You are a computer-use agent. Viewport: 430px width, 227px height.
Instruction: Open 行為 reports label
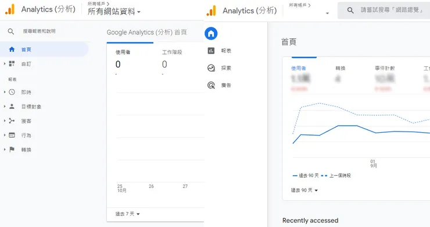[26, 136]
